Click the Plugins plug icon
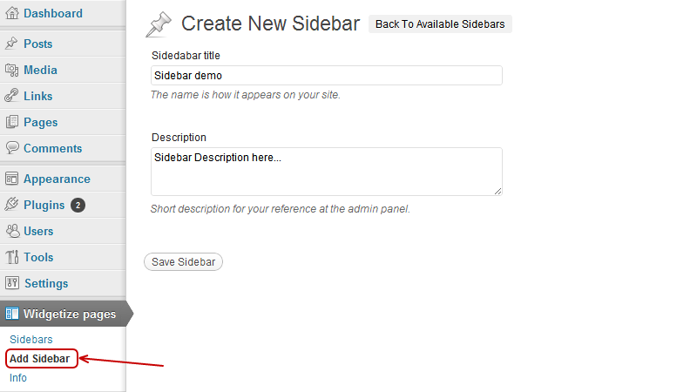The width and height of the screenshot is (697, 392). [x=11, y=205]
